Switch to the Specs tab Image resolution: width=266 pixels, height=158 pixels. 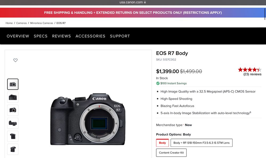(40, 36)
